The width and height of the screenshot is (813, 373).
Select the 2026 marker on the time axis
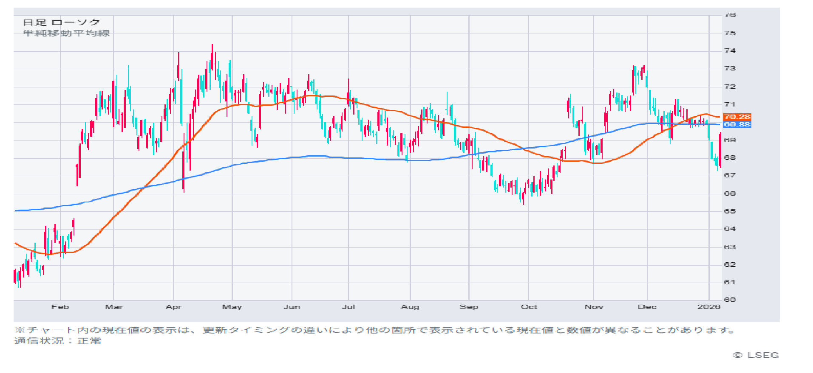708,307
